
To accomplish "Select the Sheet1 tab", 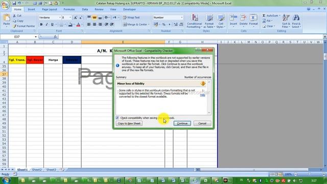I will 22,170.
